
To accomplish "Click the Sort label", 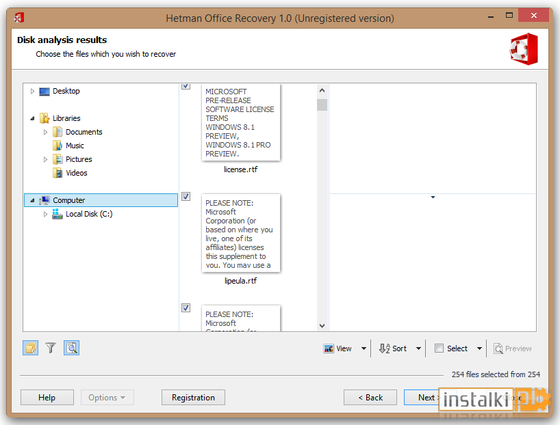I will 399,348.
